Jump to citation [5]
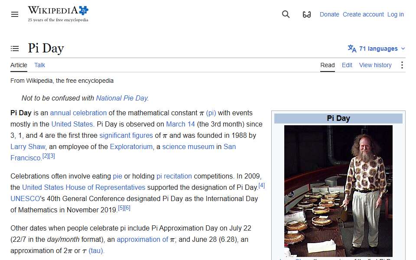Viewport: 416px width, 260px height. pos(121,208)
